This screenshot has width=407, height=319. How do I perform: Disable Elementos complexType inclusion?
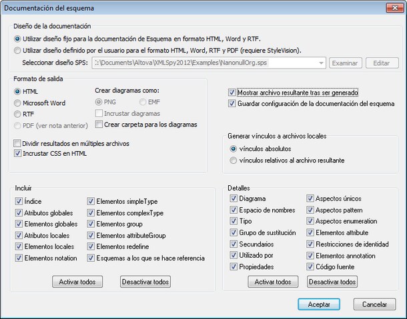pos(91,212)
